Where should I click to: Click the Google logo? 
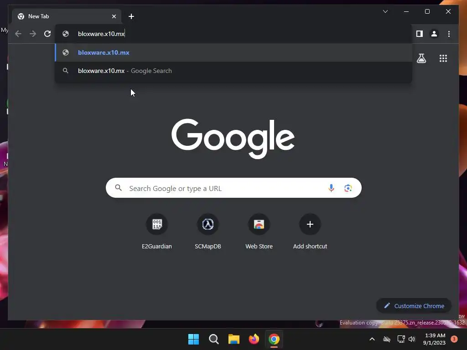233,139
